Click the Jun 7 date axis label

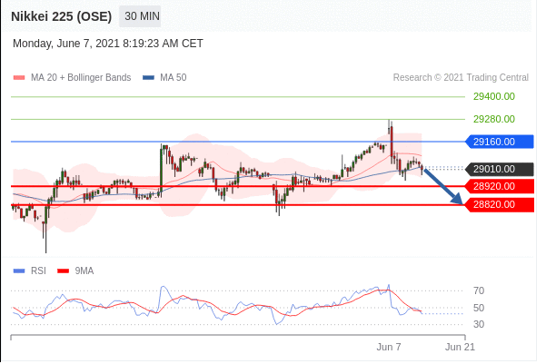pyautogui.click(x=389, y=347)
